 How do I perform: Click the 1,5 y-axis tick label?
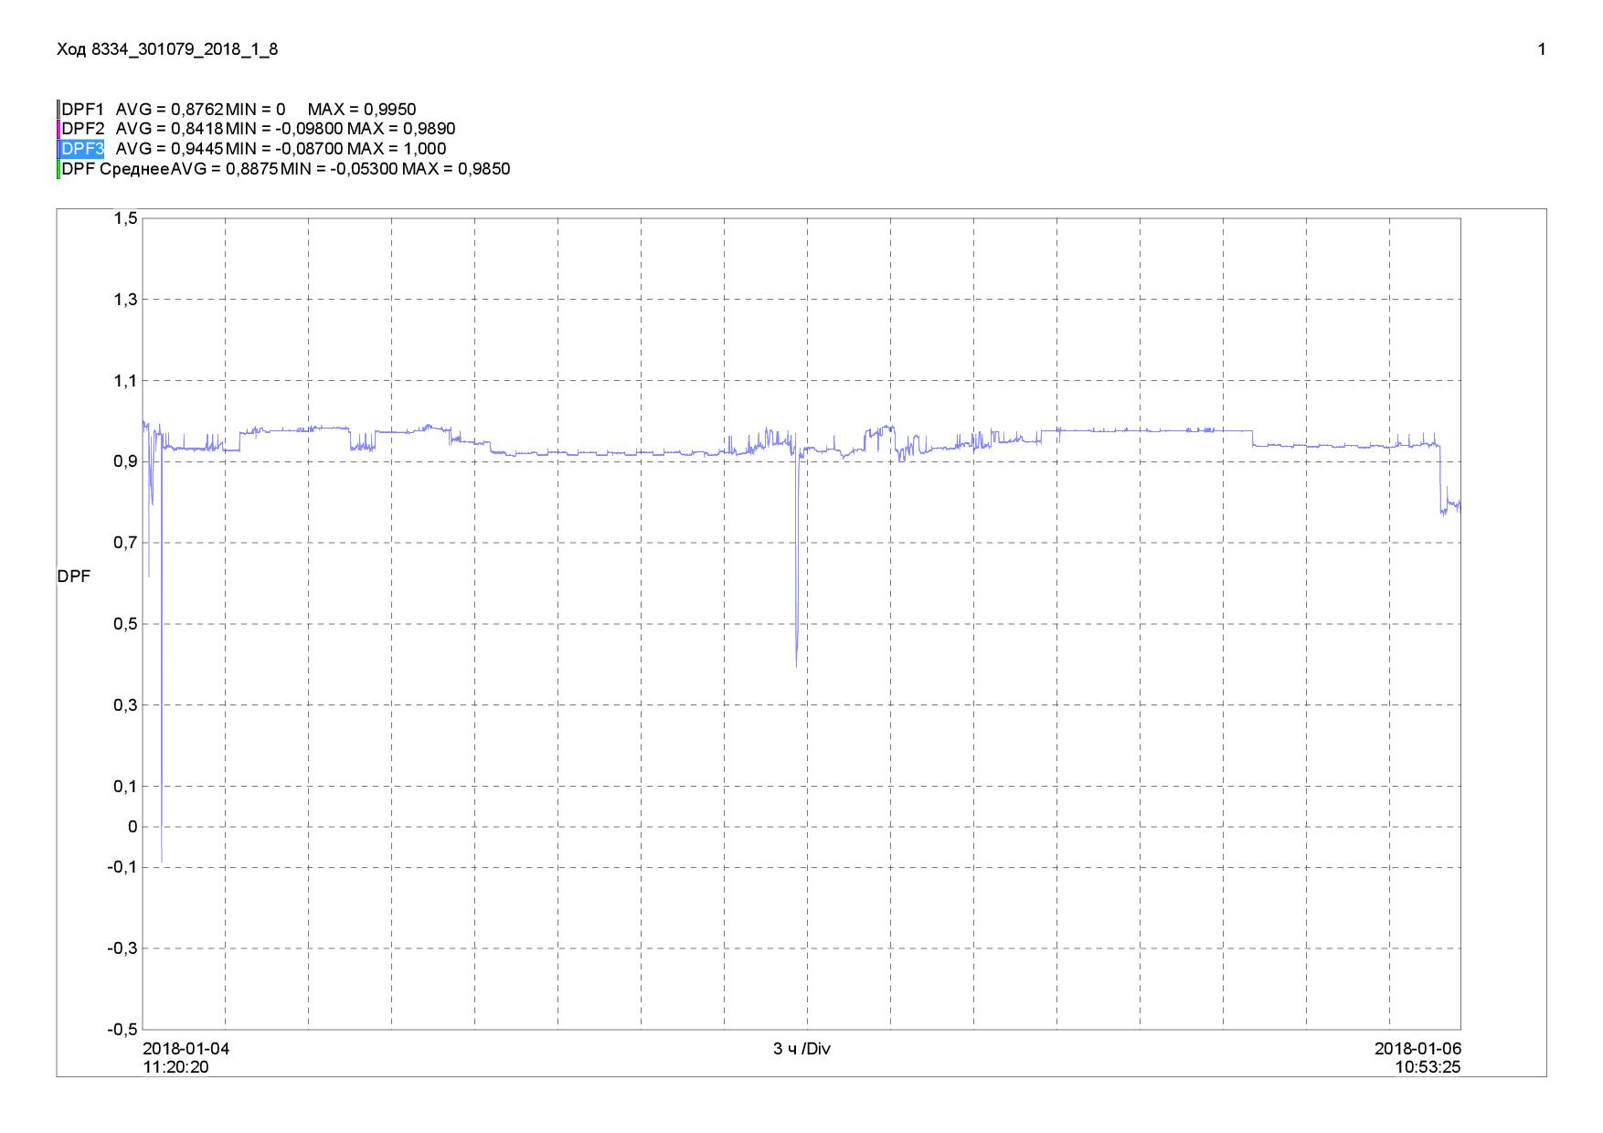(x=125, y=218)
